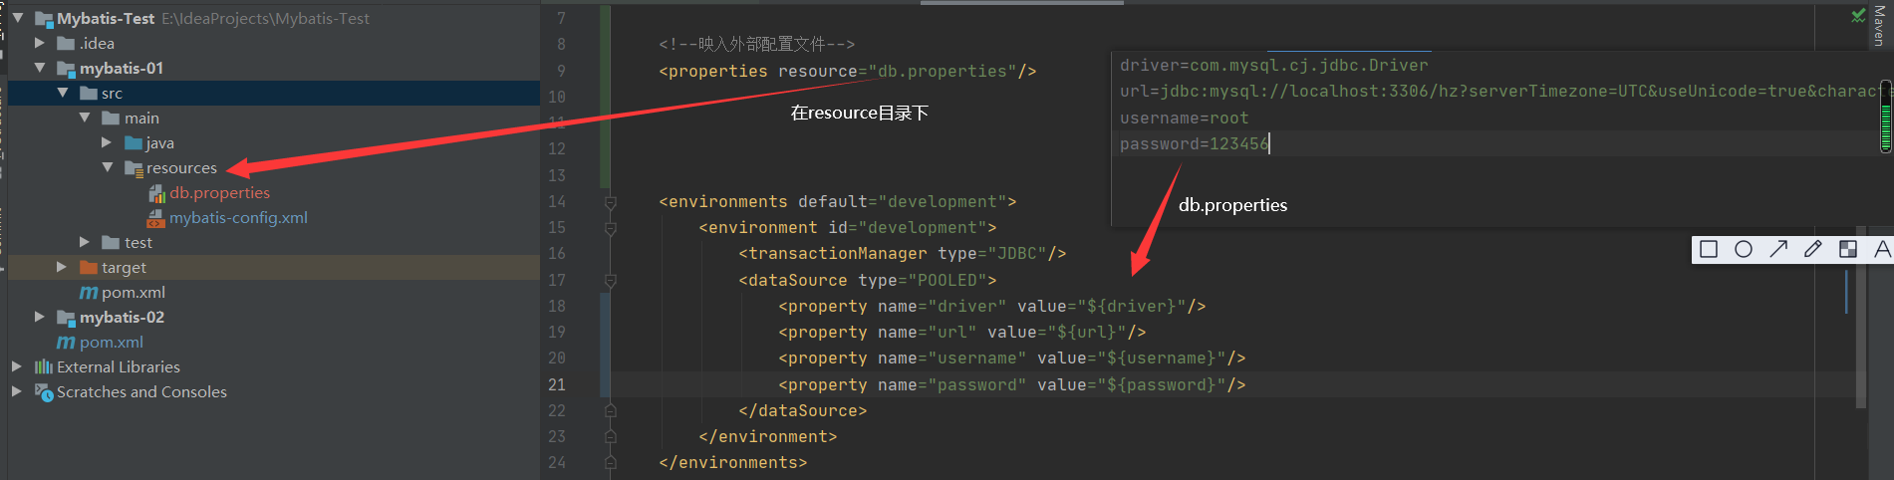Screen dimensions: 1894x480
Task: Open db.properties in the project tree
Action: coord(219,193)
